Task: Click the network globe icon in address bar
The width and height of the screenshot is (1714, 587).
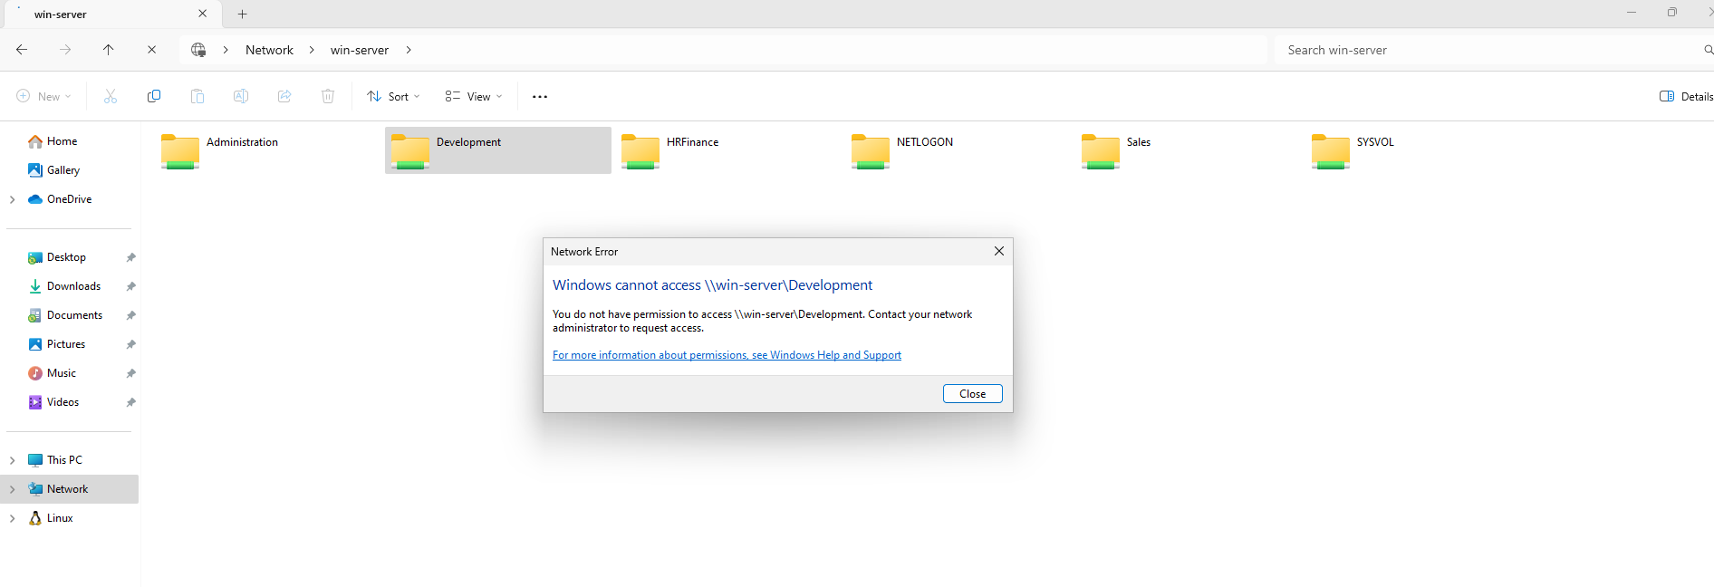Action: (198, 50)
